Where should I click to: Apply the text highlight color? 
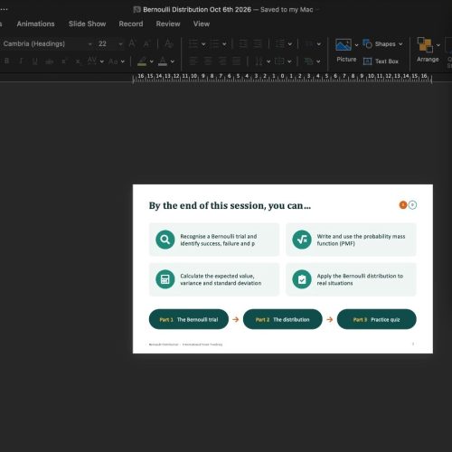[142, 61]
